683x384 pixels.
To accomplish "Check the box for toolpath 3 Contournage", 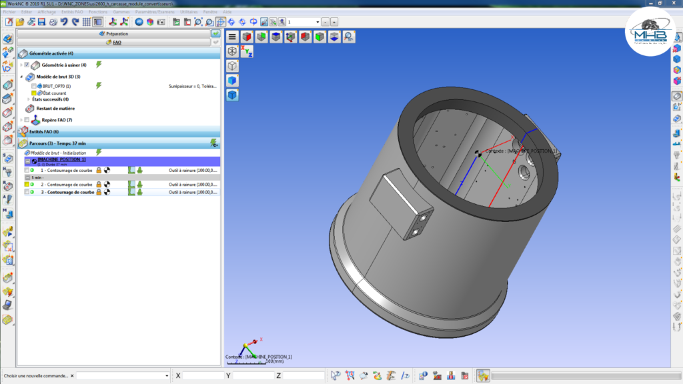I will [27, 192].
